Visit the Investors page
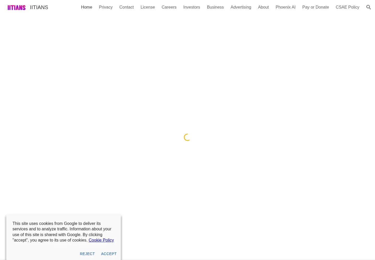Screen dimensions: 375x260 tap(192, 7)
